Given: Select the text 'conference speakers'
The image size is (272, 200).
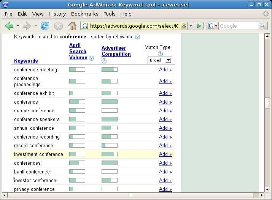Looking at the screenshot, I should click(x=37, y=120).
